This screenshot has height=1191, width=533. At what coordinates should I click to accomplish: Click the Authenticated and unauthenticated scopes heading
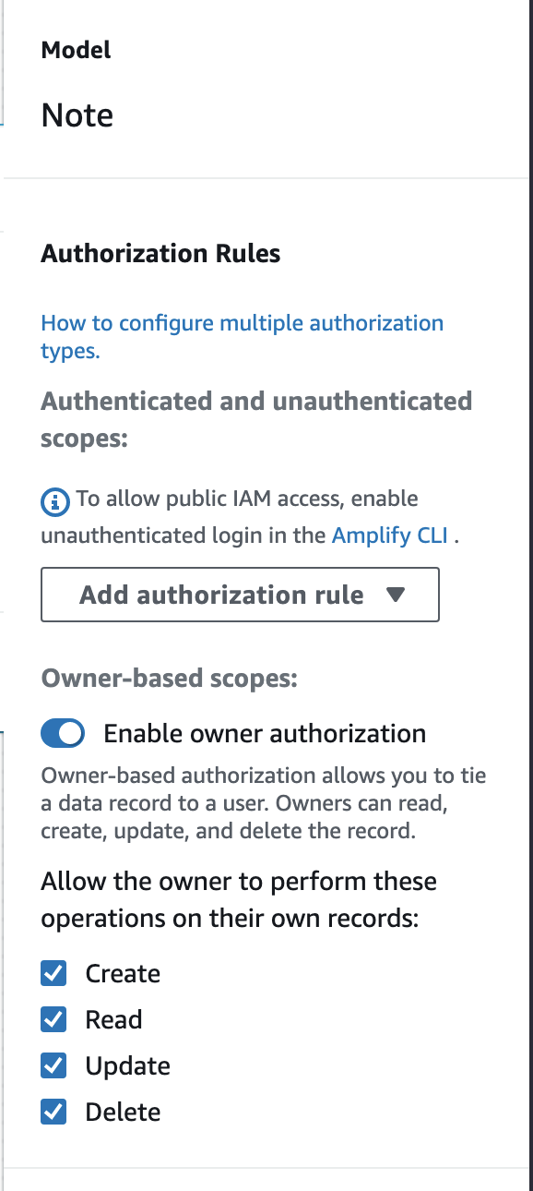[256, 419]
